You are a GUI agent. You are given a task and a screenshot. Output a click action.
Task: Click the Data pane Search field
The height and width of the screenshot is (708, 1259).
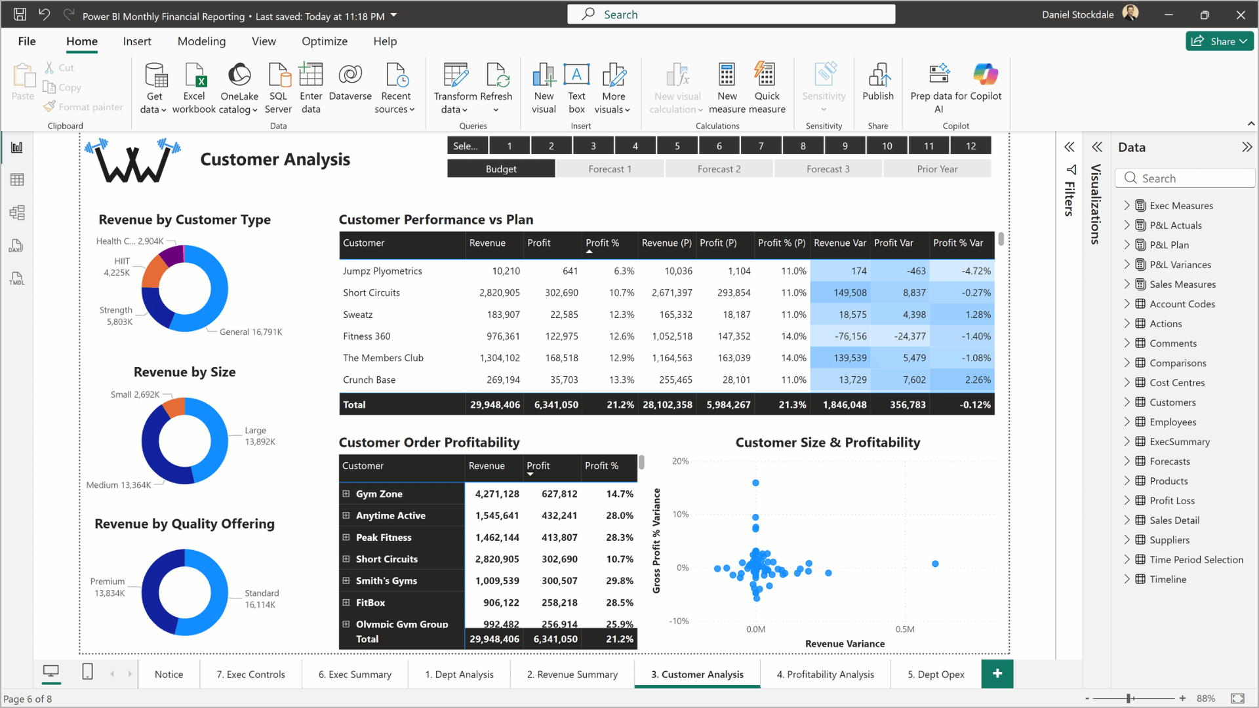(x=1185, y=178)
